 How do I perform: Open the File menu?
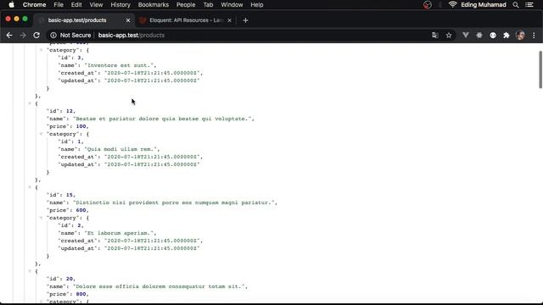[59, 5]
